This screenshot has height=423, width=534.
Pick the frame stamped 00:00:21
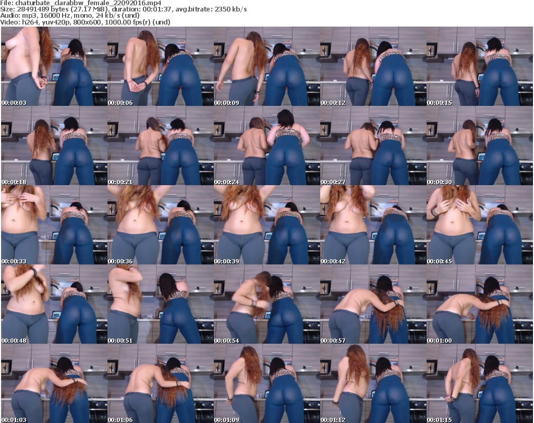coord(161,146)
